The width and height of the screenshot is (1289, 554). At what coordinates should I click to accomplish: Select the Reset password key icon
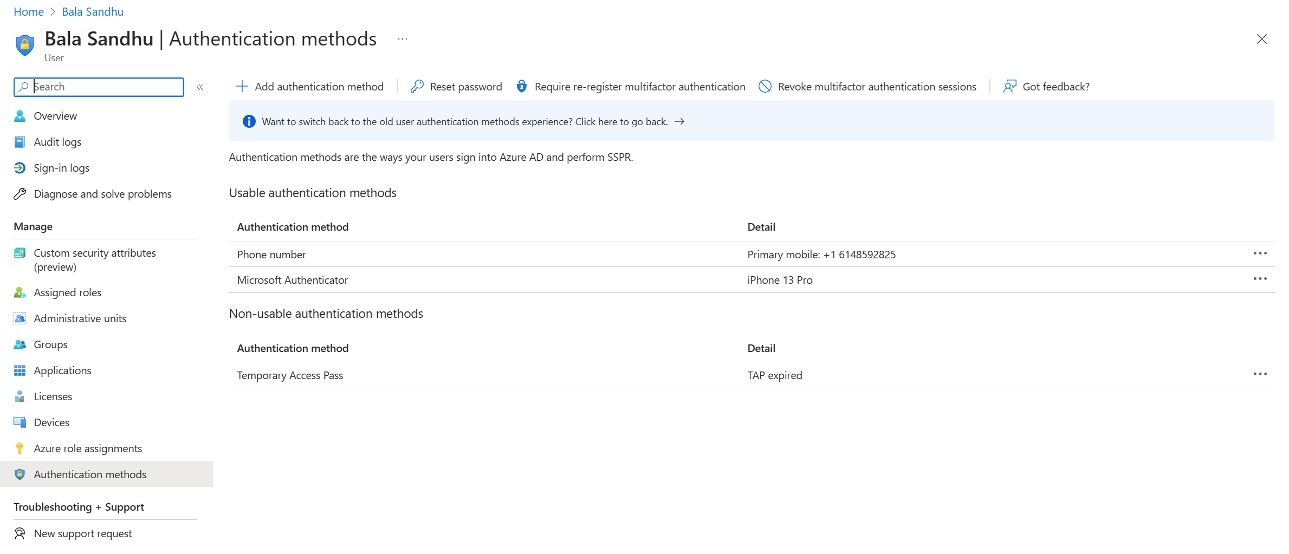(x=417, y=86)
